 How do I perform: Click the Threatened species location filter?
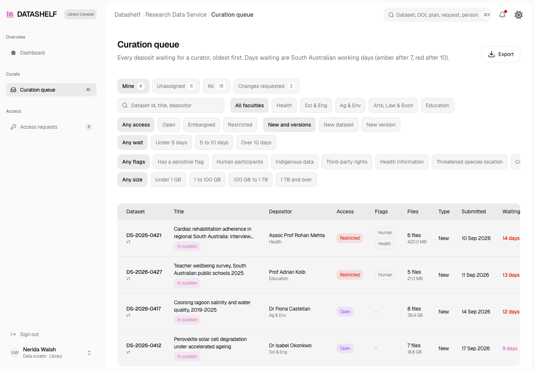[x=470, y=162]
